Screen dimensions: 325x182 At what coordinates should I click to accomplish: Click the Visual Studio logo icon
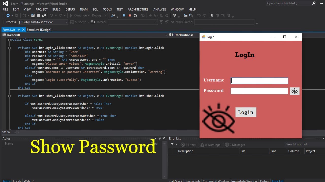click(5, 4)
